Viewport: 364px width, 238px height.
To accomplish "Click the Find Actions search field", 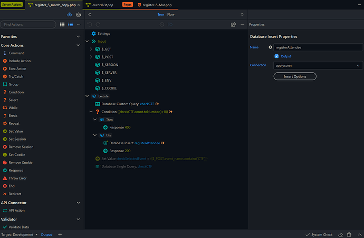I will (x=28, y=24).
